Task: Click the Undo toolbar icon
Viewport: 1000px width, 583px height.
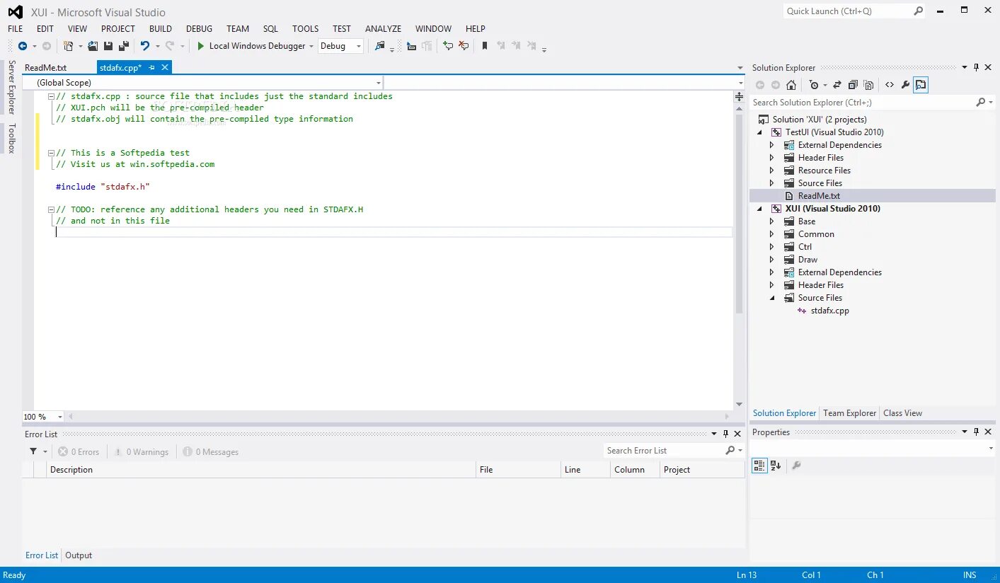Action: point(145,46)
